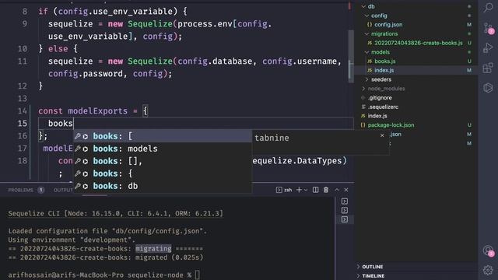Select the third terminal instance icon
498x280 pixels.
pos(345,219)
